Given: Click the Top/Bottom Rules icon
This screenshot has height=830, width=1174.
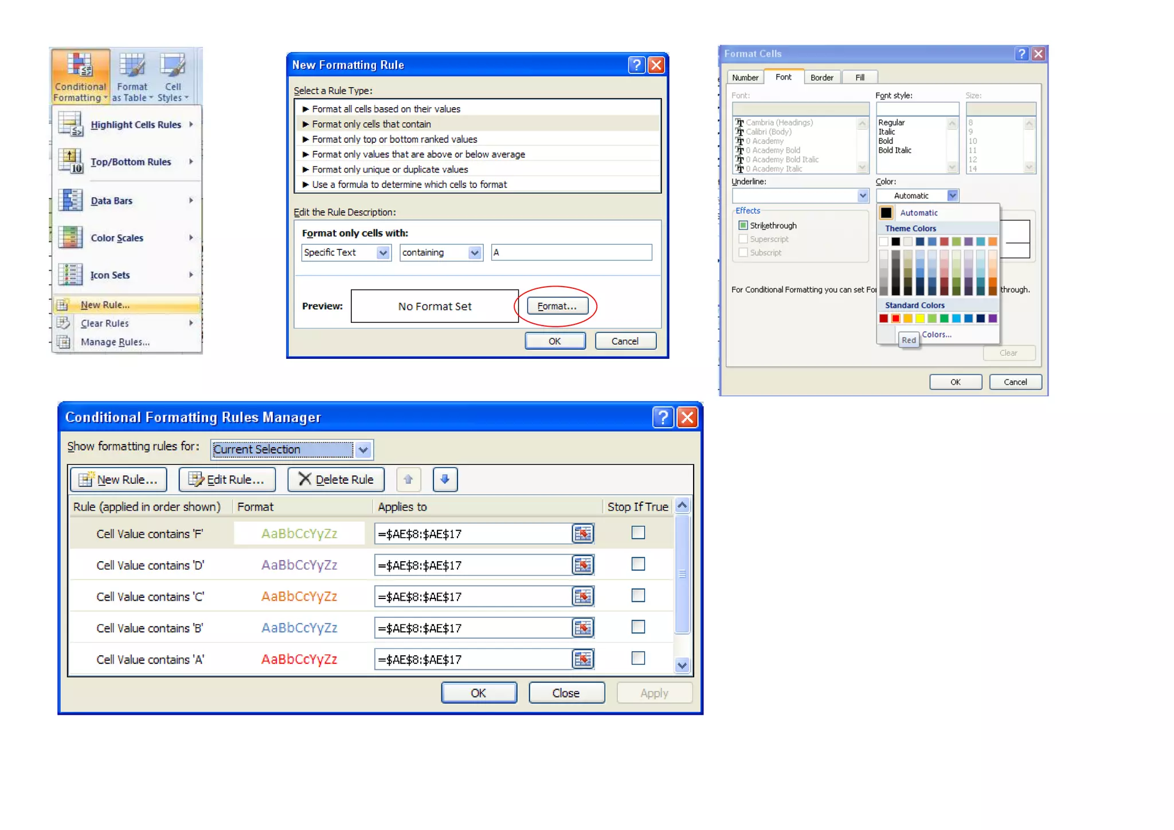Looking at the screenshot, I should pyautogui.click(x=71, y=161).
